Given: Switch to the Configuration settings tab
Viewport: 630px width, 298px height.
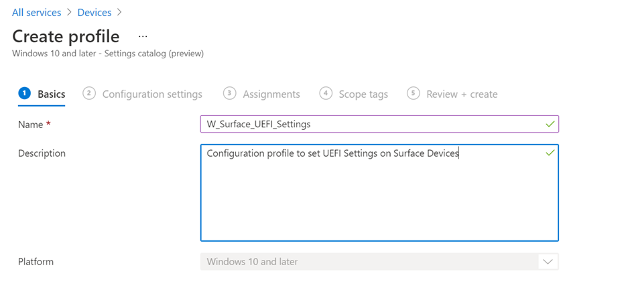Looking at the screenshot, I should (152, 94).
